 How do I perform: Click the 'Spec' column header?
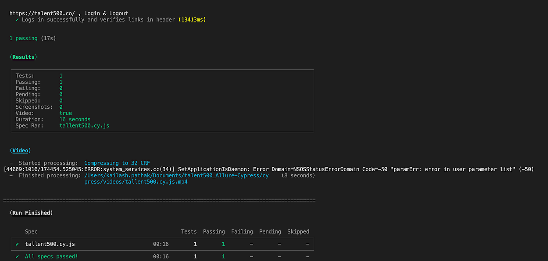(31, 232)
